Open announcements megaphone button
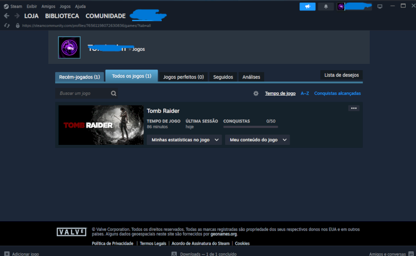Screen dimensions: 416x256 [307, 6]
